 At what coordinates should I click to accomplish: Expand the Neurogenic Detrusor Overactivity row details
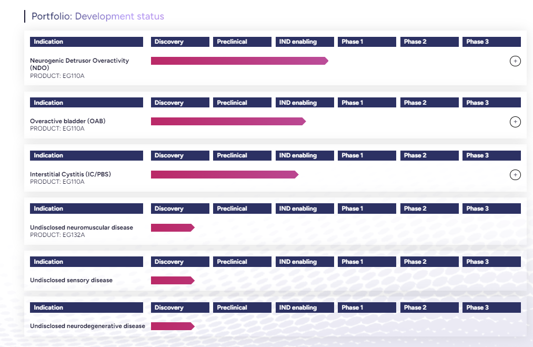(x=515, y=61)
